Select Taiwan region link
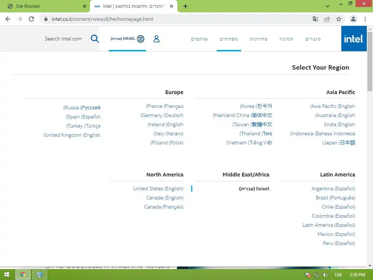The height and width of the screenshot is (280, 373). click(x=252, y=124)
